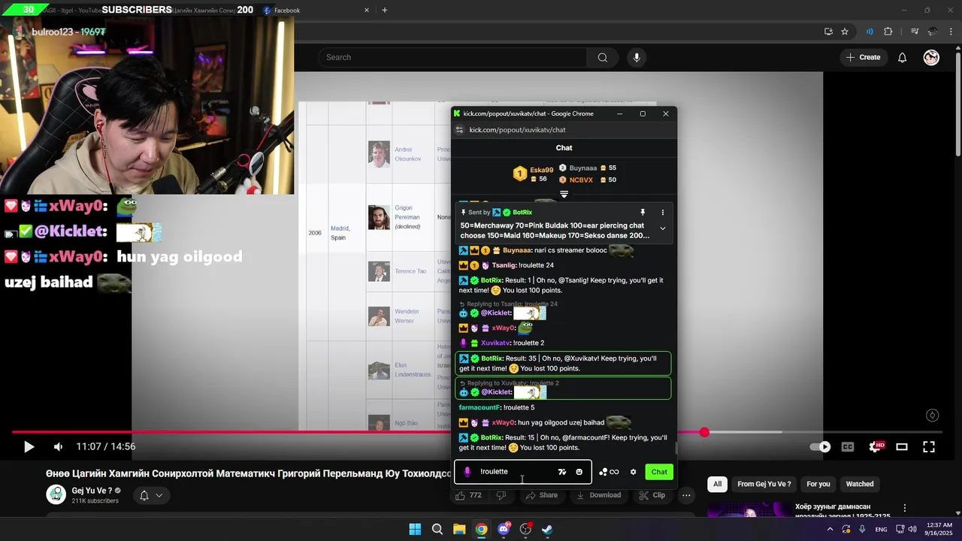Download the YouTube video
Screen dimensions: 962x541
coord(599,495)
